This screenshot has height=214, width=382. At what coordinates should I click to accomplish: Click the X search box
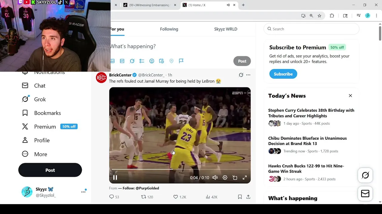(x=311, y=29)
